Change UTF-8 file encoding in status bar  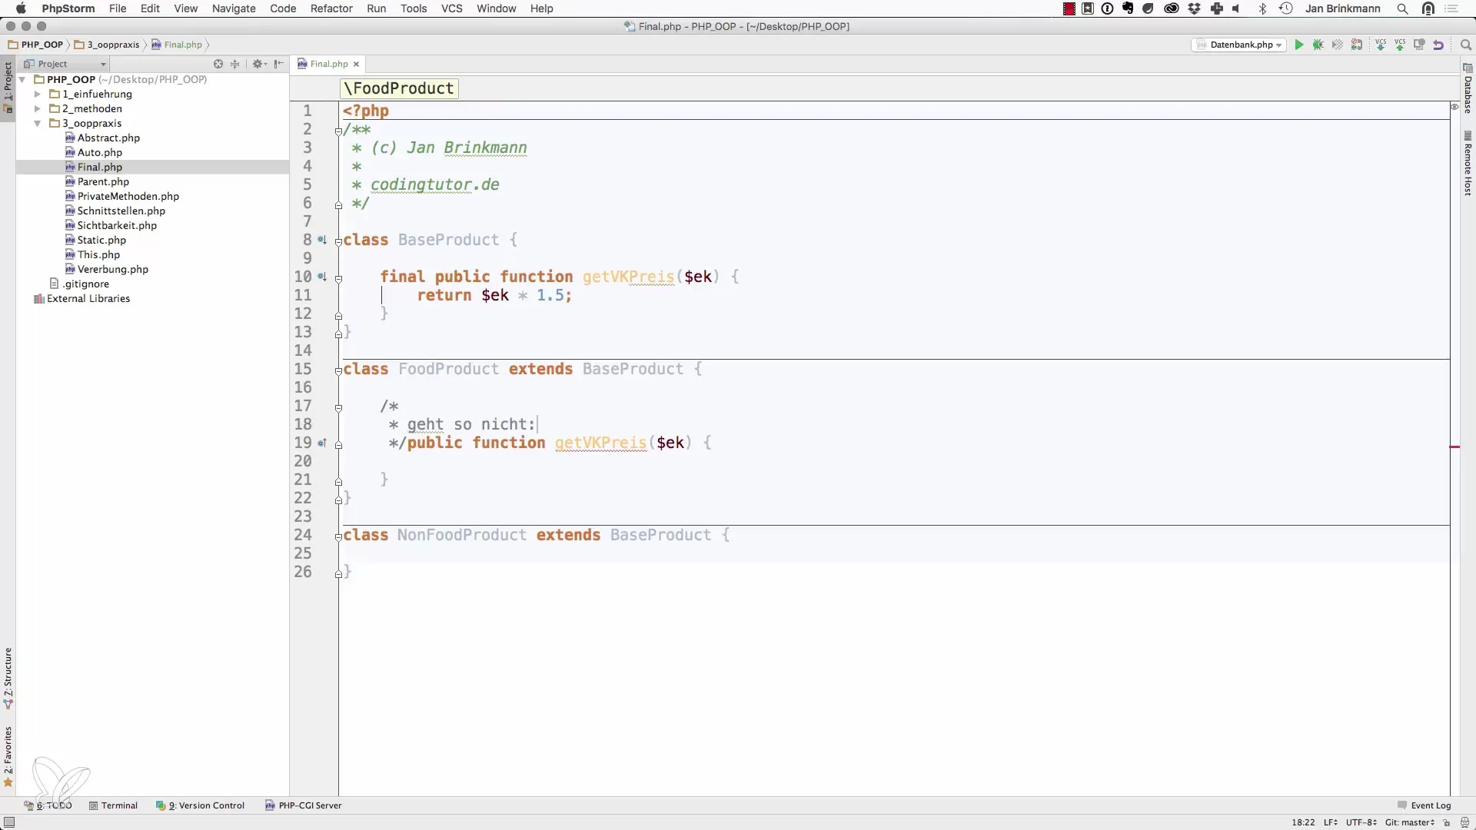1361,822
